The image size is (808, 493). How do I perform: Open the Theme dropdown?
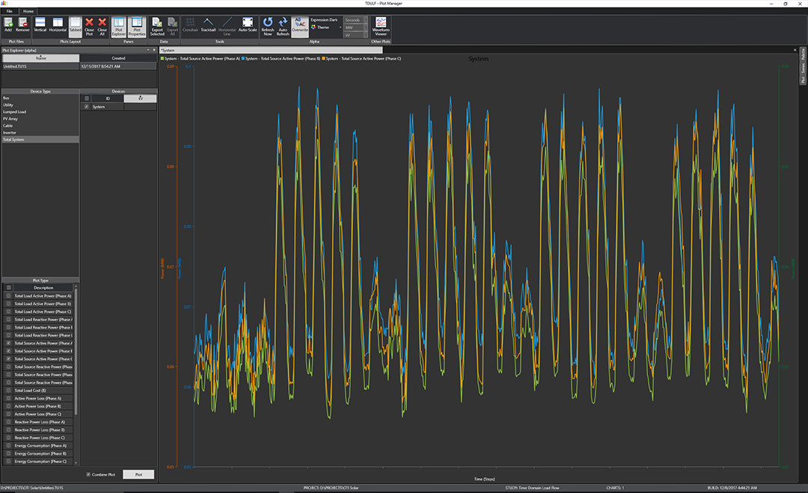[x=325, y=27]
